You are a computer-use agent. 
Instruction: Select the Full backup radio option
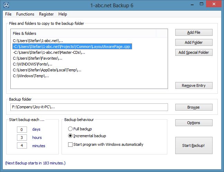point(70,129)
